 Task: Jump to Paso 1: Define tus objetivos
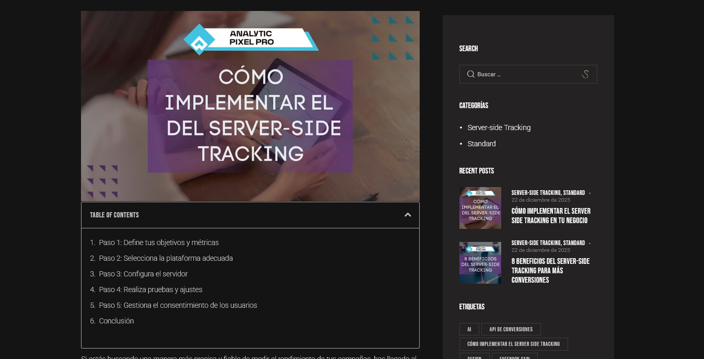(158, 242)
